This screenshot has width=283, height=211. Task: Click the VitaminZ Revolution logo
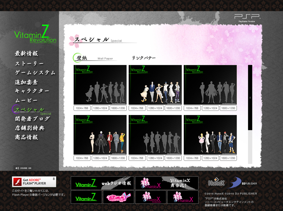click(35, 34)
